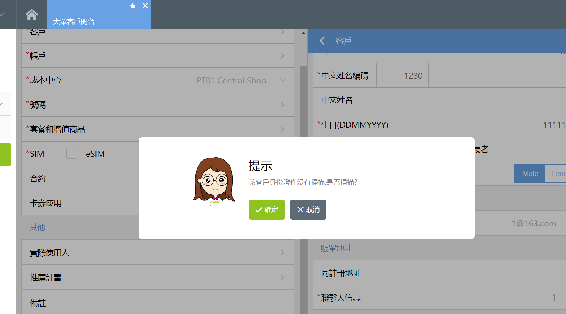
Task: Cancel the scan prompt with 取消
Action: [x=308, y=210]
